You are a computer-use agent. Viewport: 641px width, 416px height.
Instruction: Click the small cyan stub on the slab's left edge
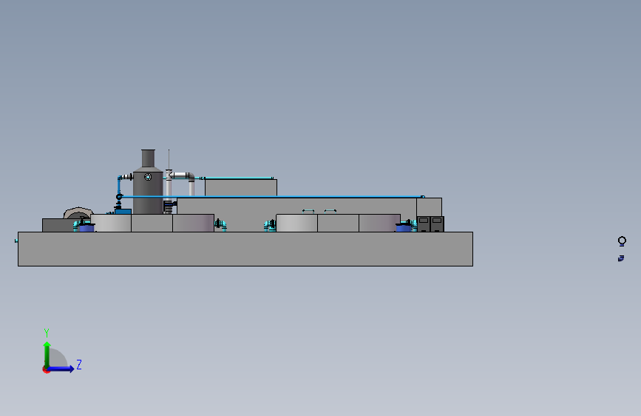point(16,241)
